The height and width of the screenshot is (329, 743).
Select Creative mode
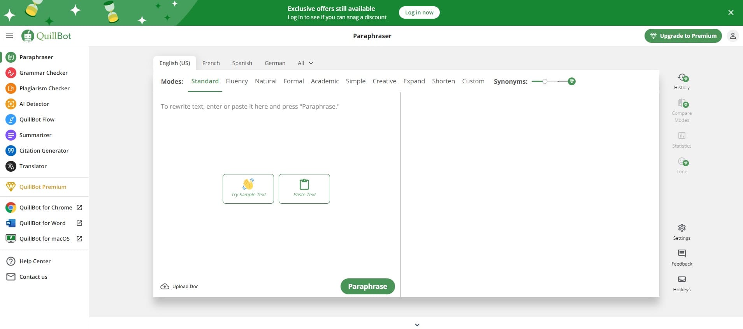pyautogui.click(x=384, y=81)
